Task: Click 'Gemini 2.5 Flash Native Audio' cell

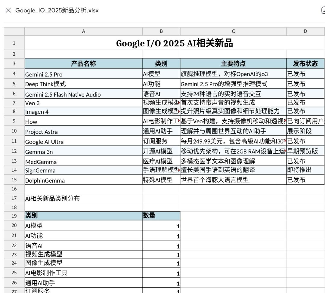Action: point(83,94)
